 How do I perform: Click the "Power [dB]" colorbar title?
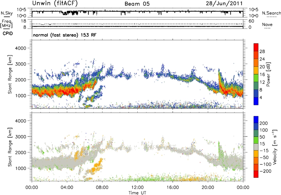tap(268, 74)
